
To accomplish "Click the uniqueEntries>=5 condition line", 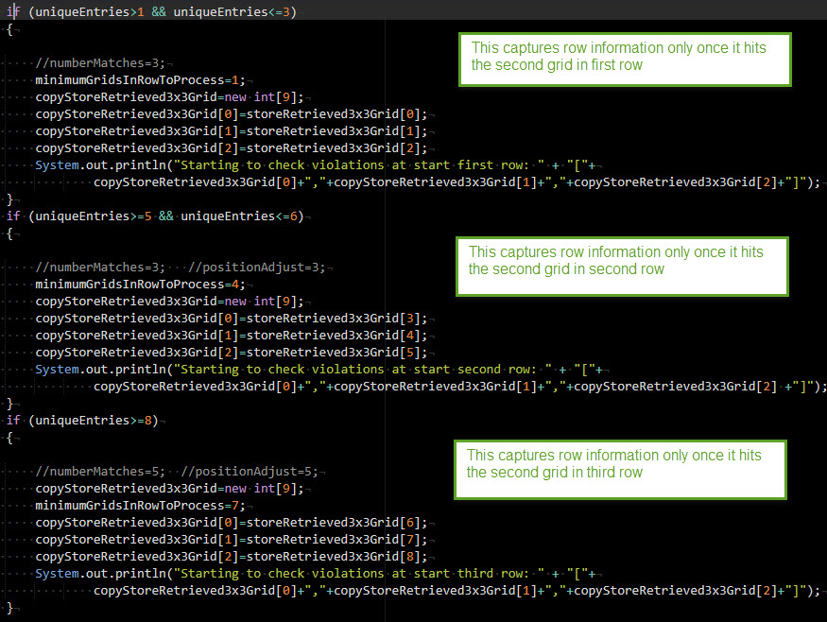I will [x=154, y=216].
